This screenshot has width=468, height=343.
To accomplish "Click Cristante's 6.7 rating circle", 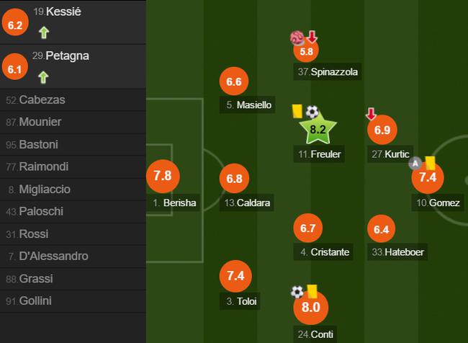I will 307,228.
